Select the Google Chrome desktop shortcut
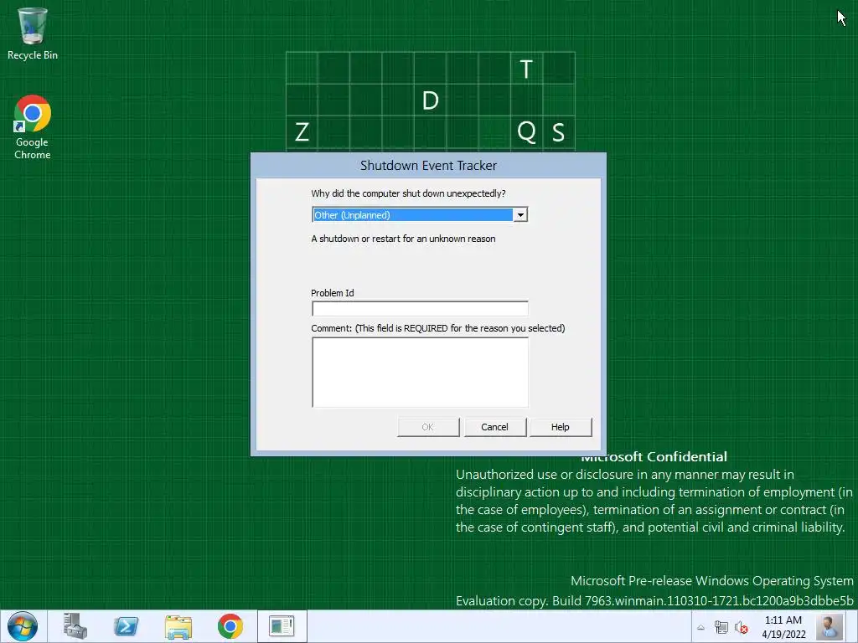 coord(33,127)
